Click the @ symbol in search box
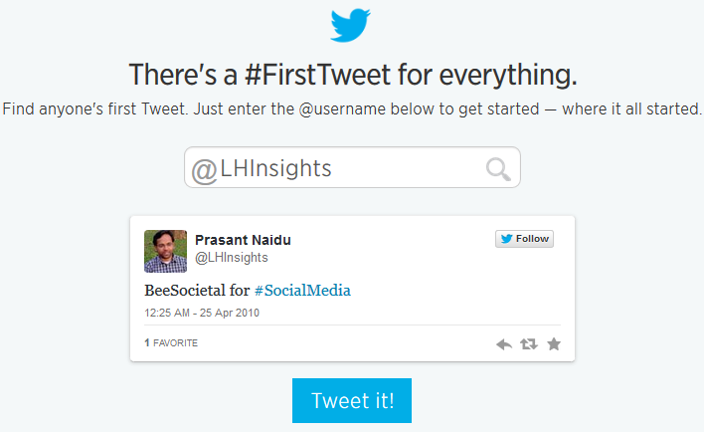Viewport: 704px width, 432px height. [x=204, y=172]
